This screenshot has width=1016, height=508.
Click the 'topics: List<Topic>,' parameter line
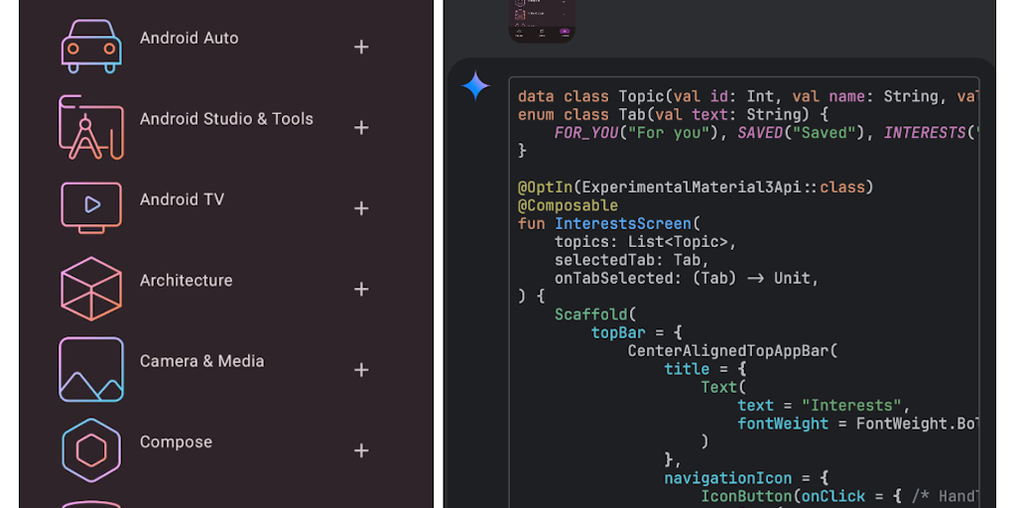pyautogui.click(x=646, y=242)
